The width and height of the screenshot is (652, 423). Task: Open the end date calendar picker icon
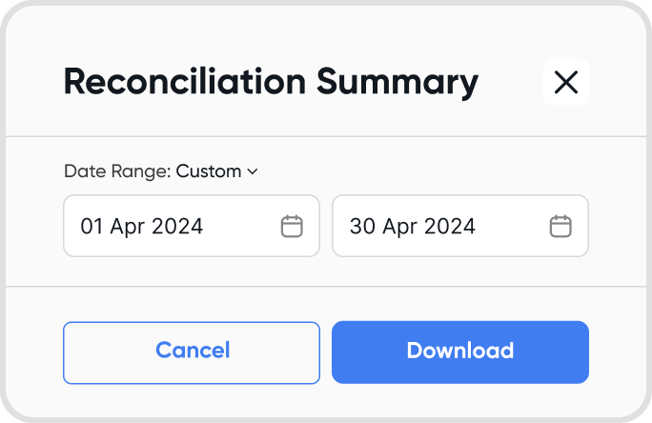click(560, 226)
